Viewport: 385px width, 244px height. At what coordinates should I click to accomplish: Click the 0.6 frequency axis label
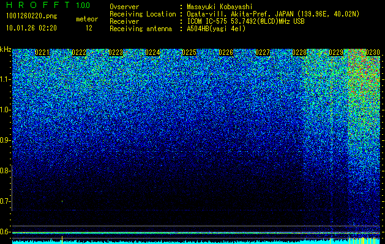click(4, 232)
